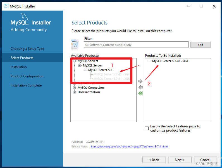Select MySQL Connectors tree label
This screenshot has width=222, height=168.
tap(91, 88)
